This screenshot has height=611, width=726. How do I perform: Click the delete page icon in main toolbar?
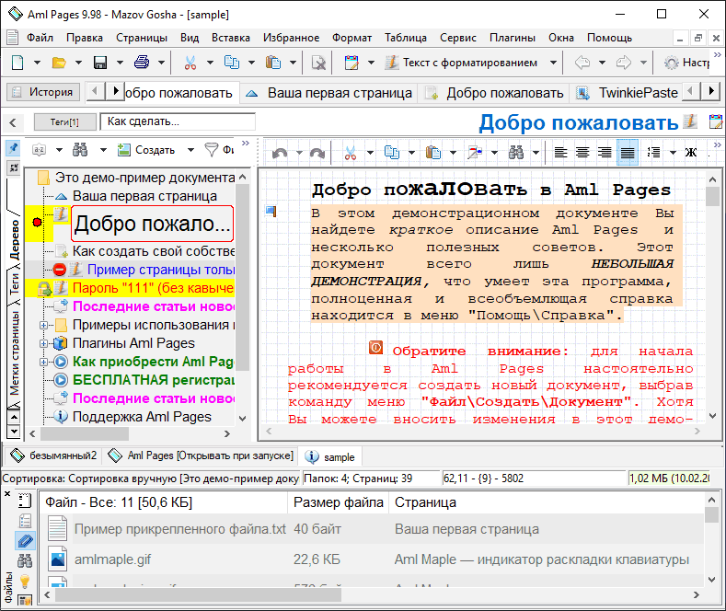tap(318, 62)
